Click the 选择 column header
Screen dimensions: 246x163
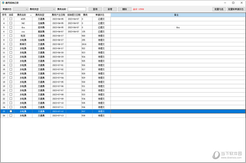coord(11,15)
